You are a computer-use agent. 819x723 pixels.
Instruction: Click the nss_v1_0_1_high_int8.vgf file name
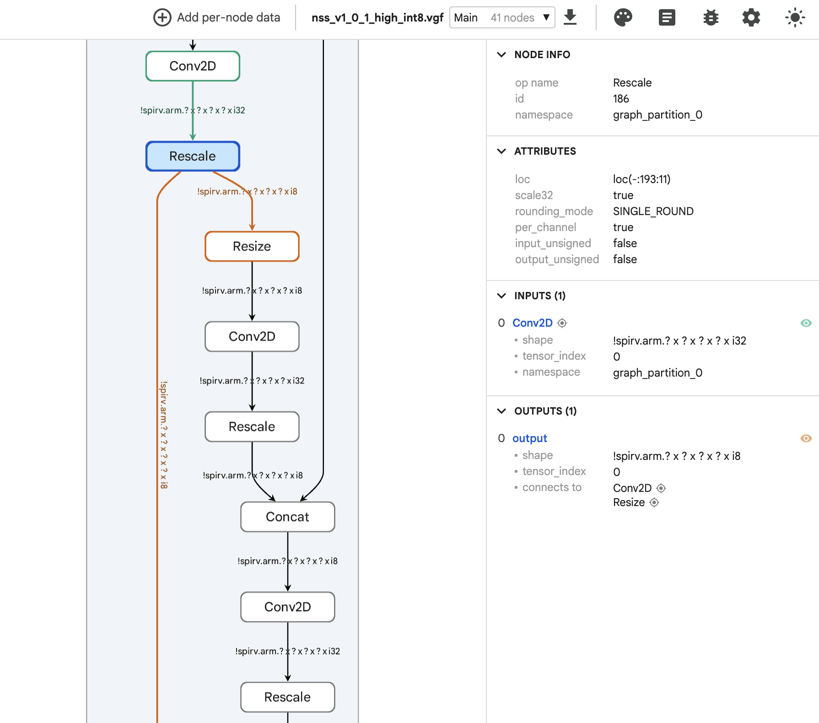(377, 18)
